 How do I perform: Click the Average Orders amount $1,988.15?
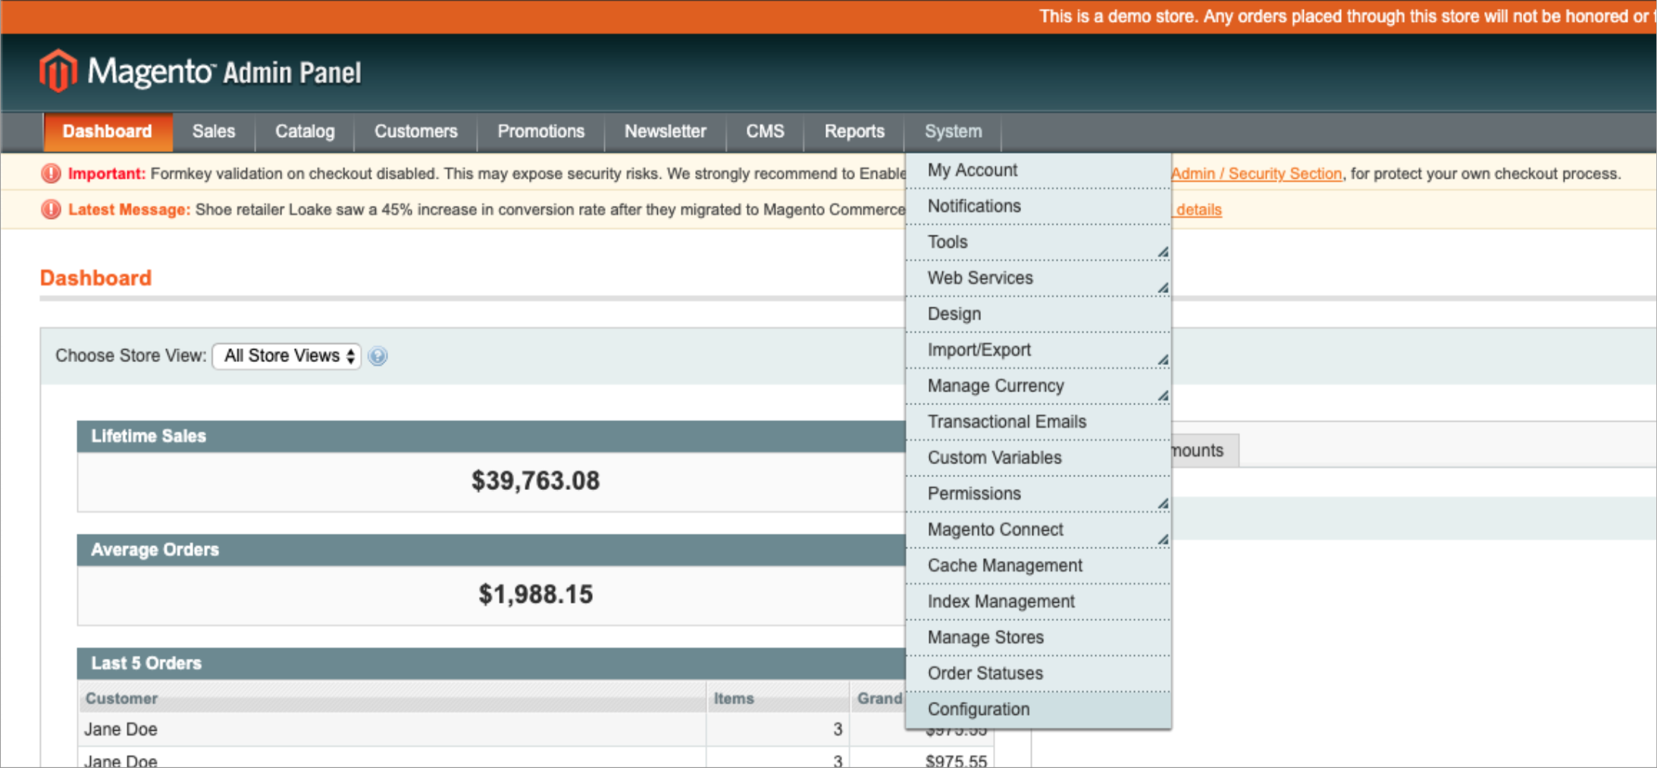coord(535,595)
